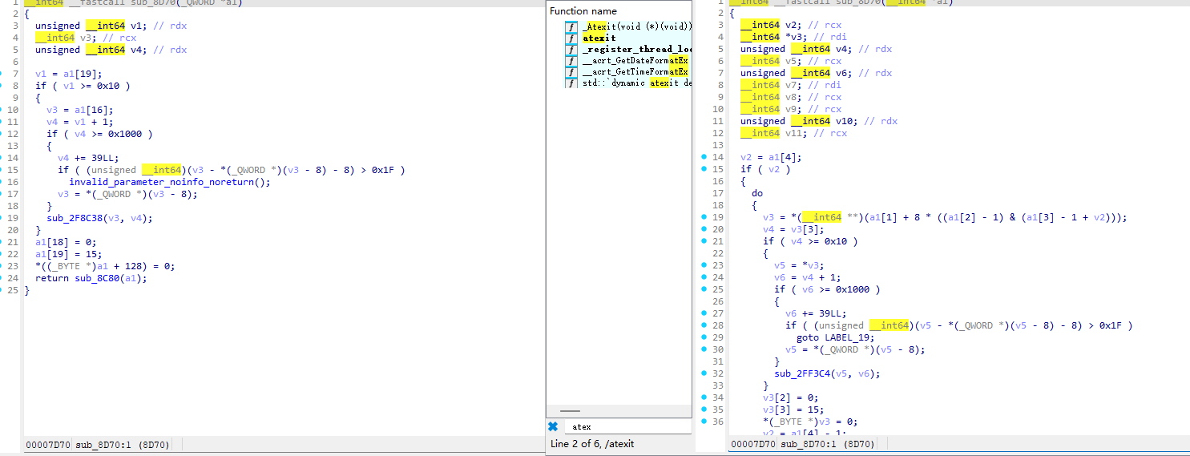The image size is (1190, 456).
Task: Close the function search filter with blue X
Action: pos(553,426)
